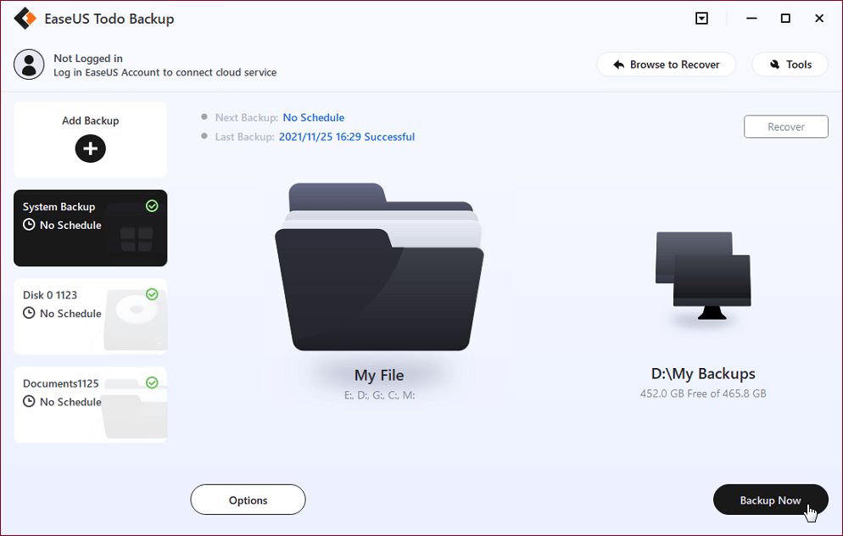Click the green check on Documents1125
843x536 pixels.
pyautogui.click(x=152, y=382)
